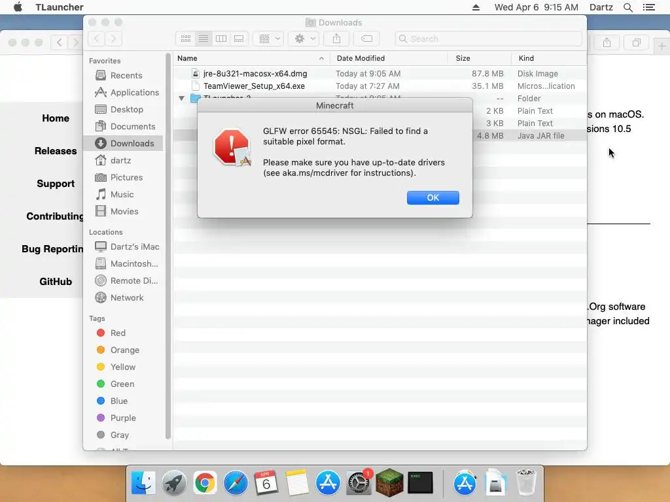This screenshot has height=502, width=670.
Task: Click Finder search field
Action: [x=488, y=39]
